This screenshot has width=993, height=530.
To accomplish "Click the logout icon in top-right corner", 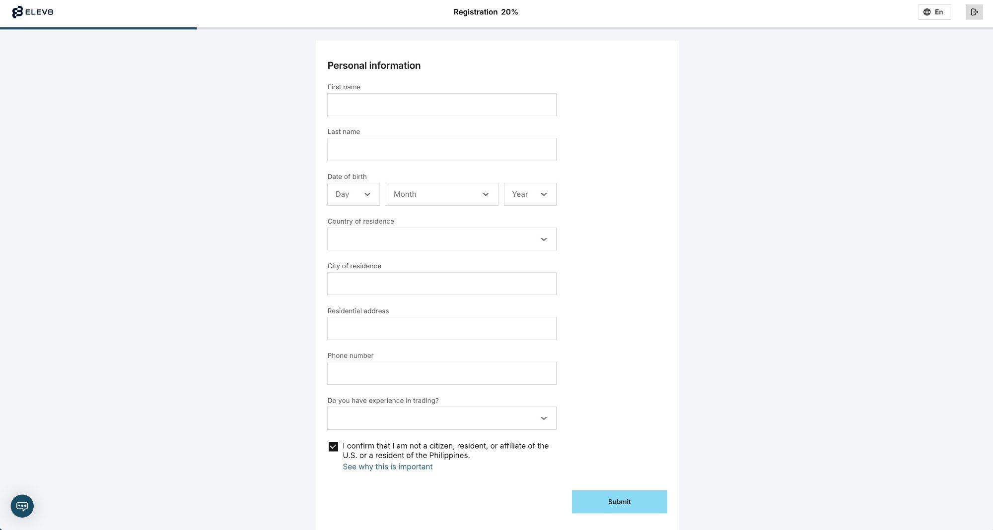I will tap(975, 12).
